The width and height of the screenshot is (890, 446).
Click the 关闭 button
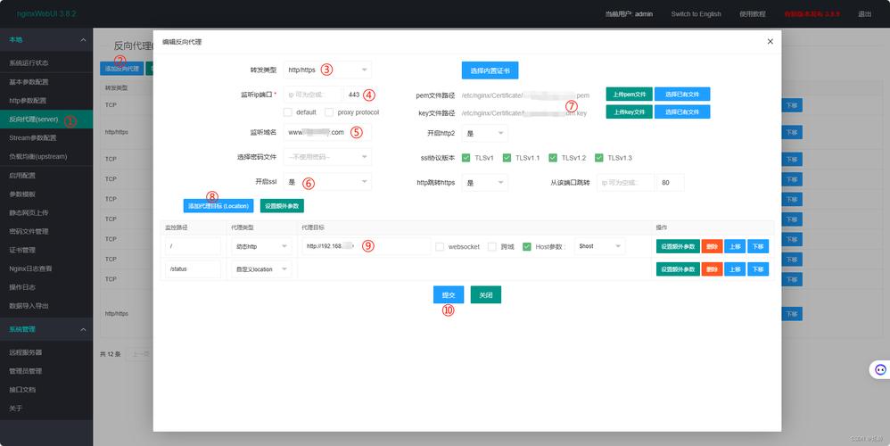click(486, 295)
